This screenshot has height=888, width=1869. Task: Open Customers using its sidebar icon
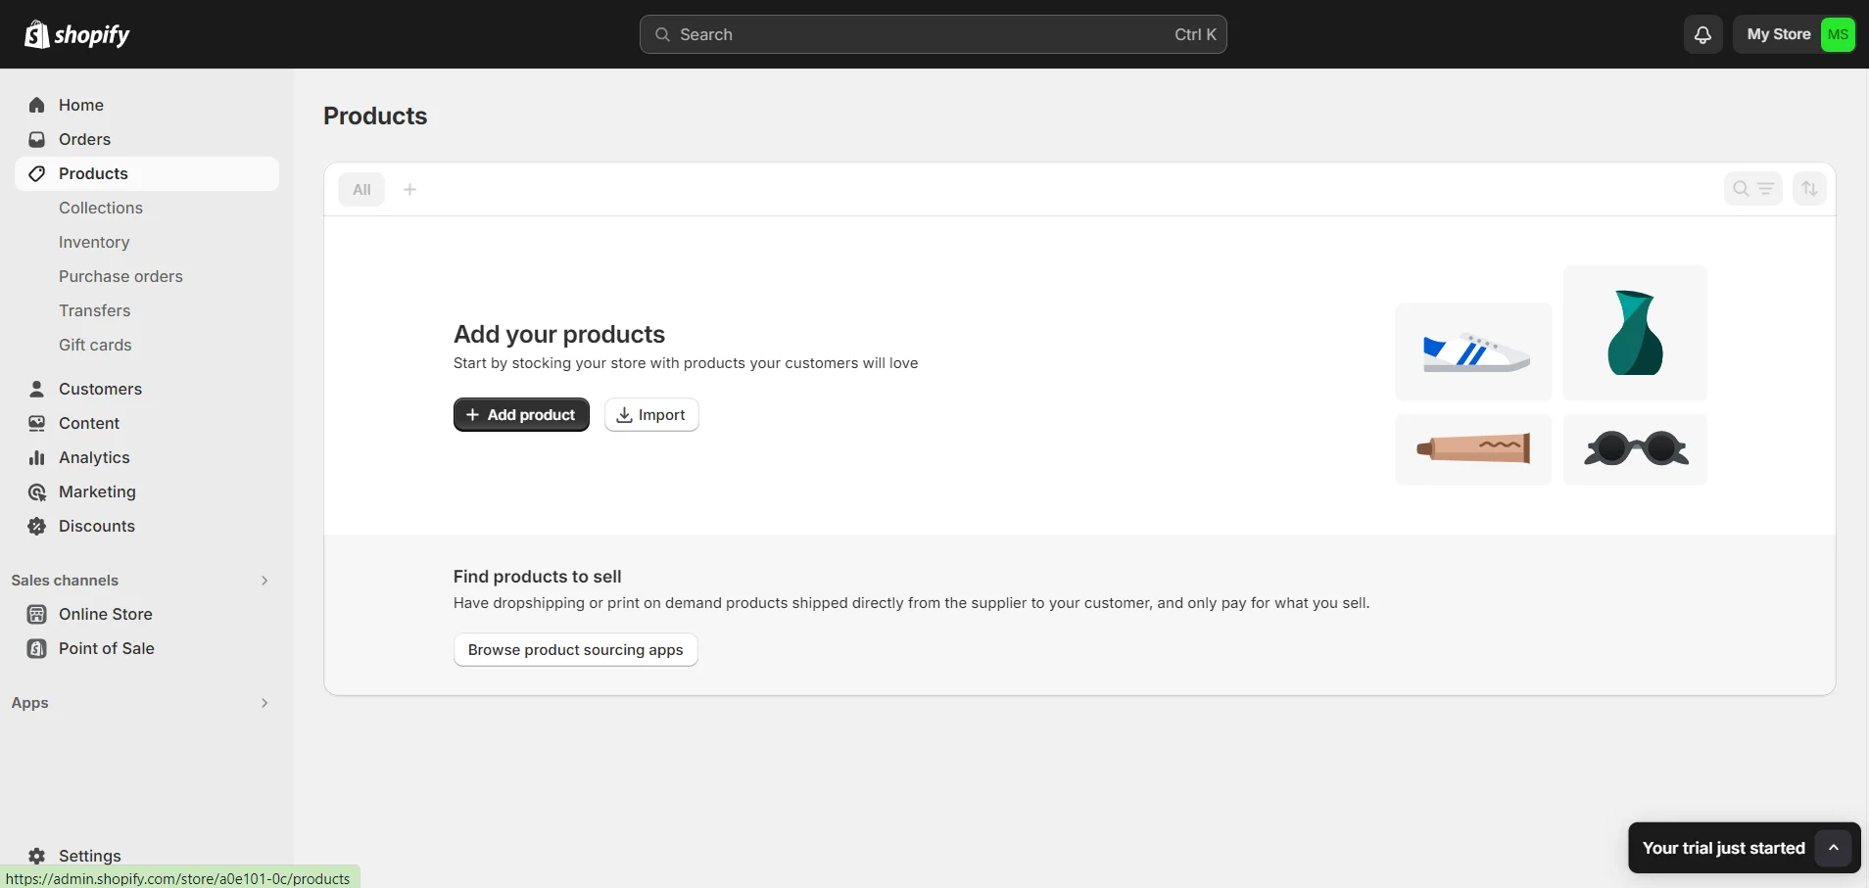click(x=36, y=389)
